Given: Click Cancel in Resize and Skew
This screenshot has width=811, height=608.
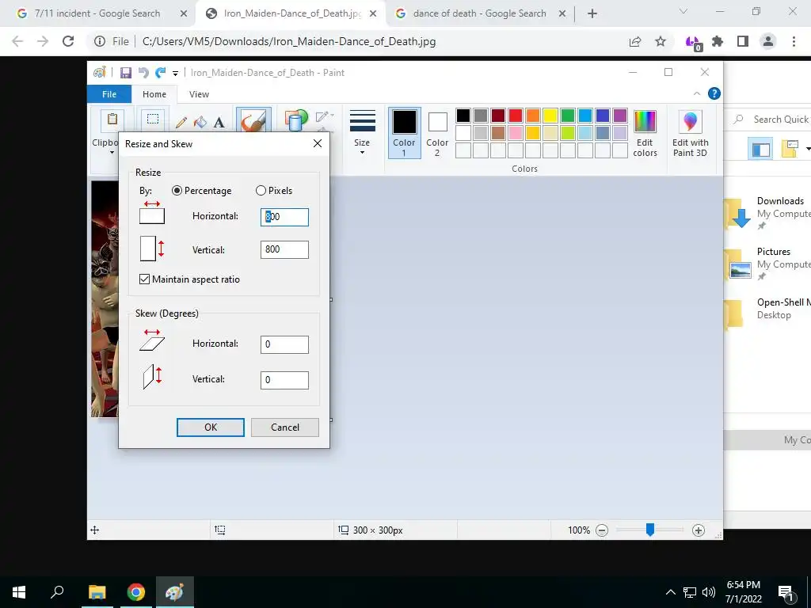Looking at the screenshot, I should tap(285, 427).
